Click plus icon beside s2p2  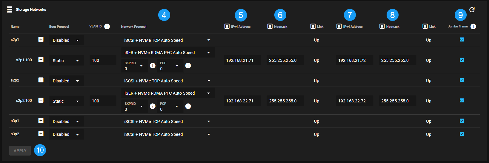(x=41, y=80)
